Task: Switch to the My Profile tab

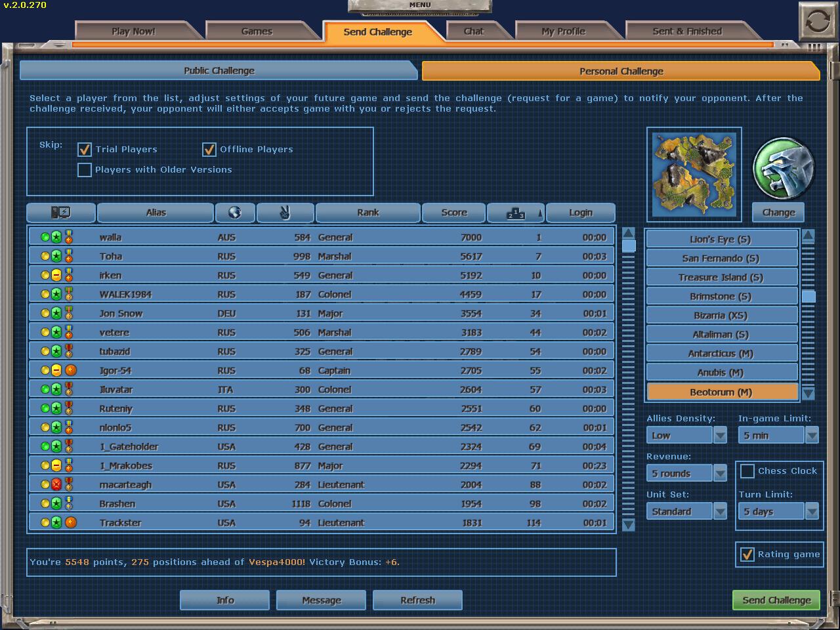Action: [563, 31]
